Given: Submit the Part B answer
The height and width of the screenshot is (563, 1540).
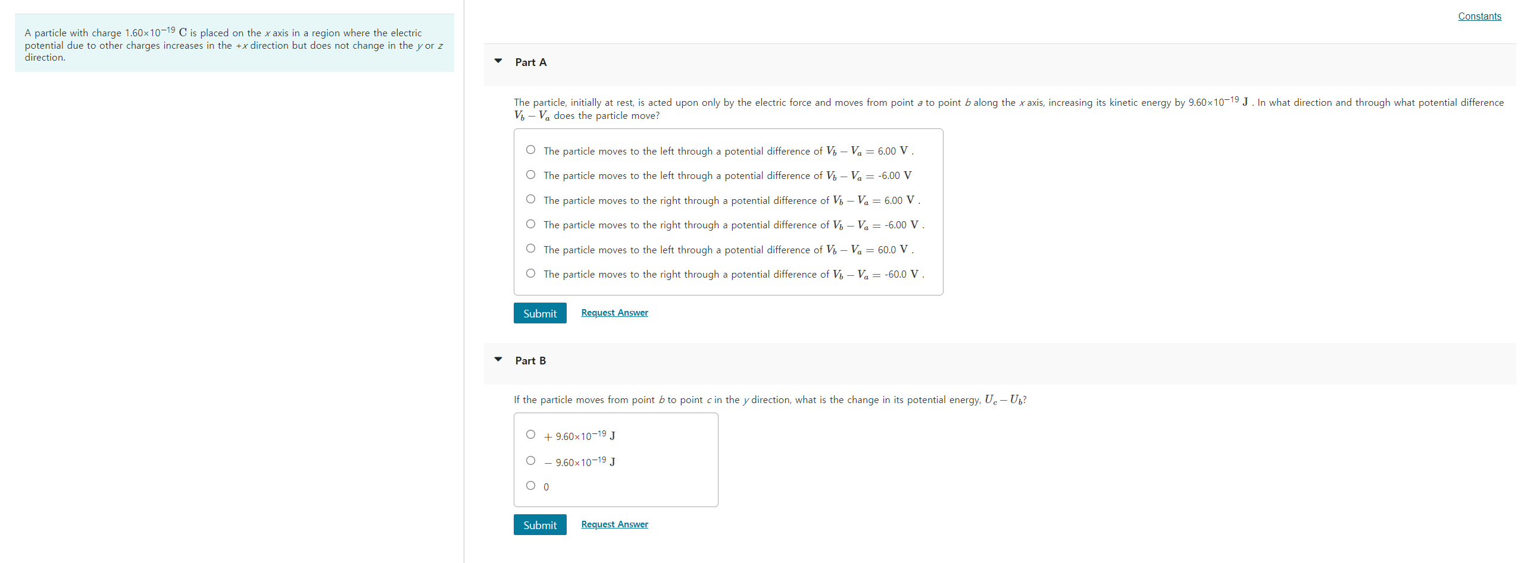Looking at the screenshot, I should pos(539,524).
